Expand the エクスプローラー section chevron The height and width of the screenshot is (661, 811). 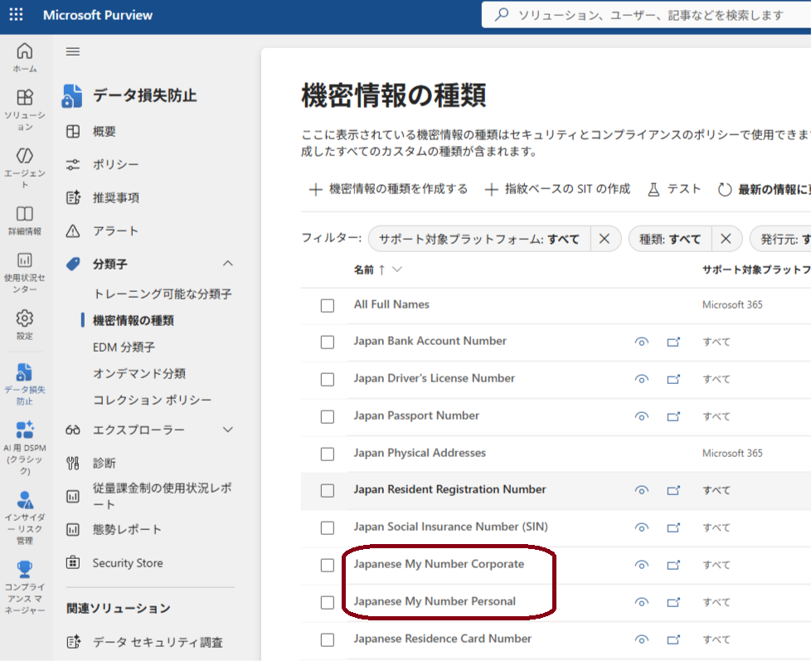[x=227, y=430]
